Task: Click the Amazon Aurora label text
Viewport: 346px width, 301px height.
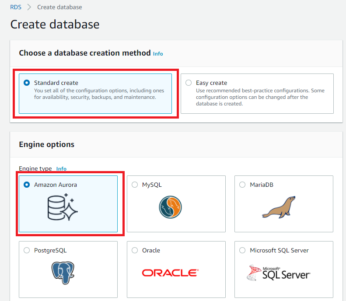Action: [x=56, y=185]
